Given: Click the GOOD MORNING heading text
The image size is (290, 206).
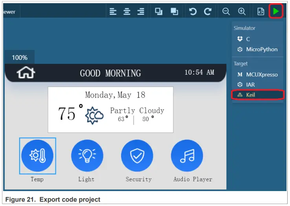Looking at the screenshot, I should coord(110,73).
